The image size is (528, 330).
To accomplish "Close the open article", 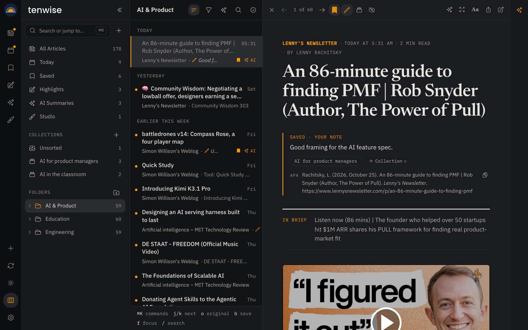I will pos(272,10).
